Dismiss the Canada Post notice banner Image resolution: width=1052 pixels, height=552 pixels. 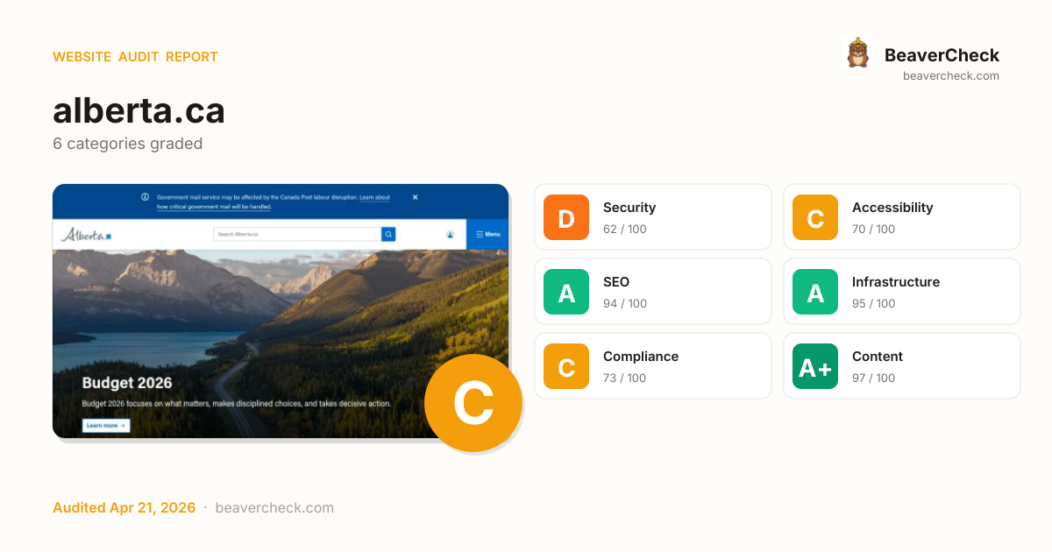[416, 197]
